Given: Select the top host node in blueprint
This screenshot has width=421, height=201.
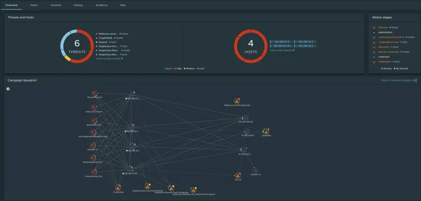Looking at the screenshot, I should (x=132, y=94).
